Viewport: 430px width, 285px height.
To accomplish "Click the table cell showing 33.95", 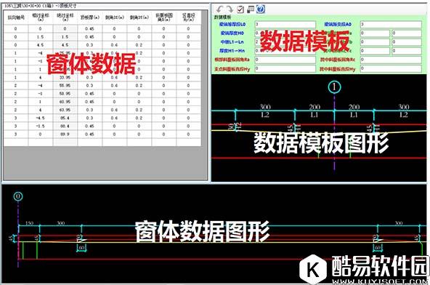I will [x=65, y=77].
